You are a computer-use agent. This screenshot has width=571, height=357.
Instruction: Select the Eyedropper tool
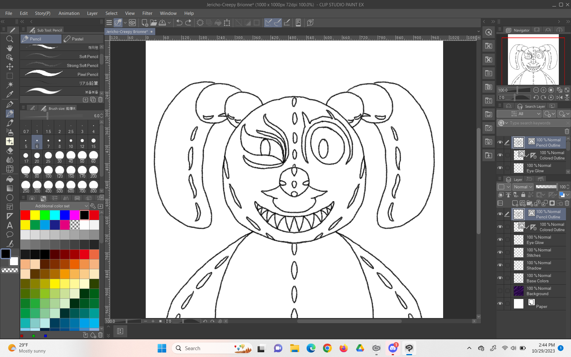[10, 94]
